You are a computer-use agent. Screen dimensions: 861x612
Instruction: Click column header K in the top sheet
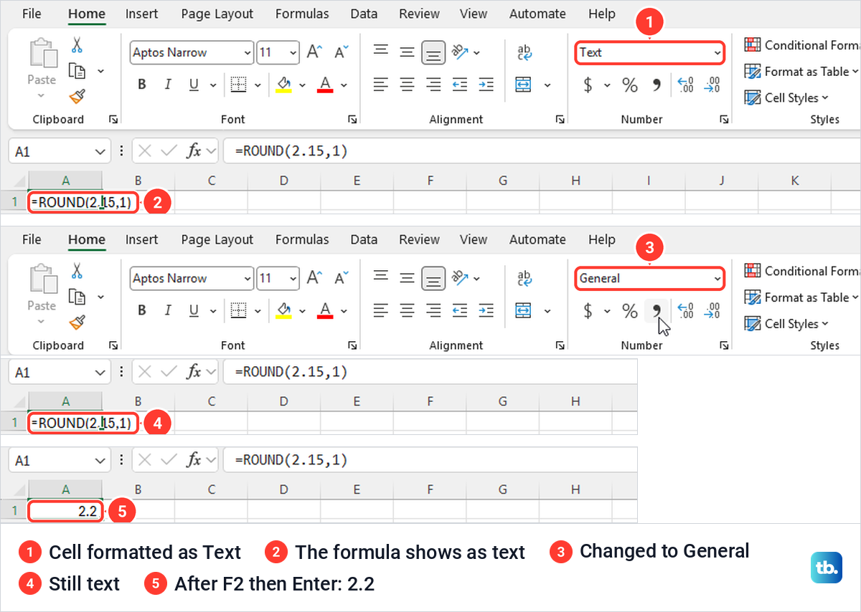click(x=795, y=181)
